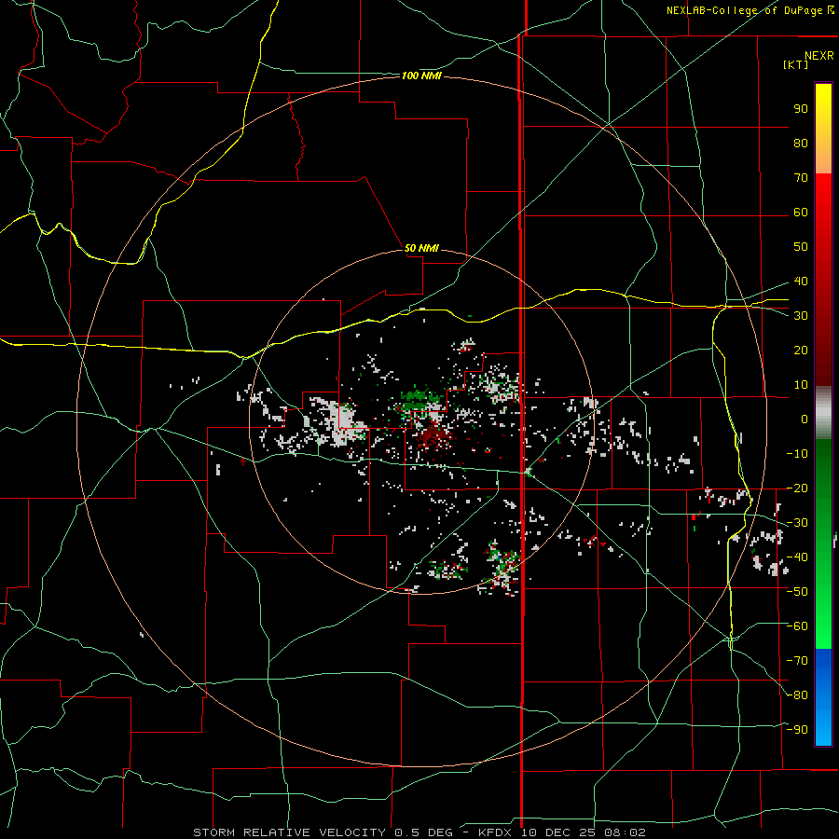Click the [KT] units label
Screen dimensions: 839x839
(795, 64)
